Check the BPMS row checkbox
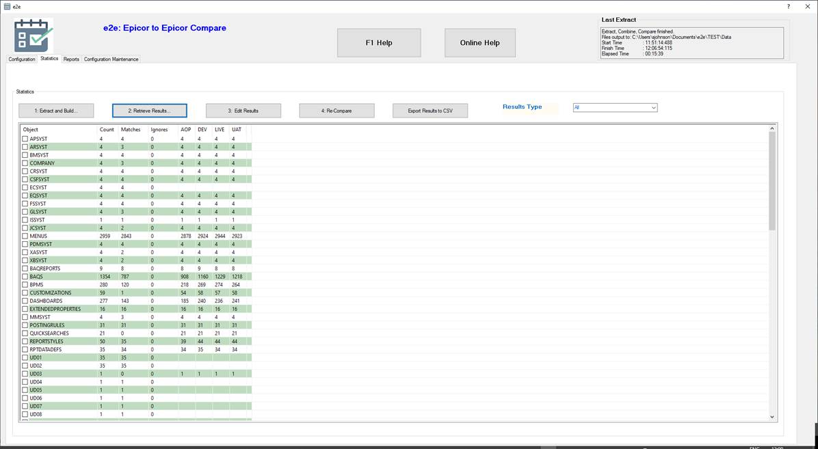 (x=25, y=285)
